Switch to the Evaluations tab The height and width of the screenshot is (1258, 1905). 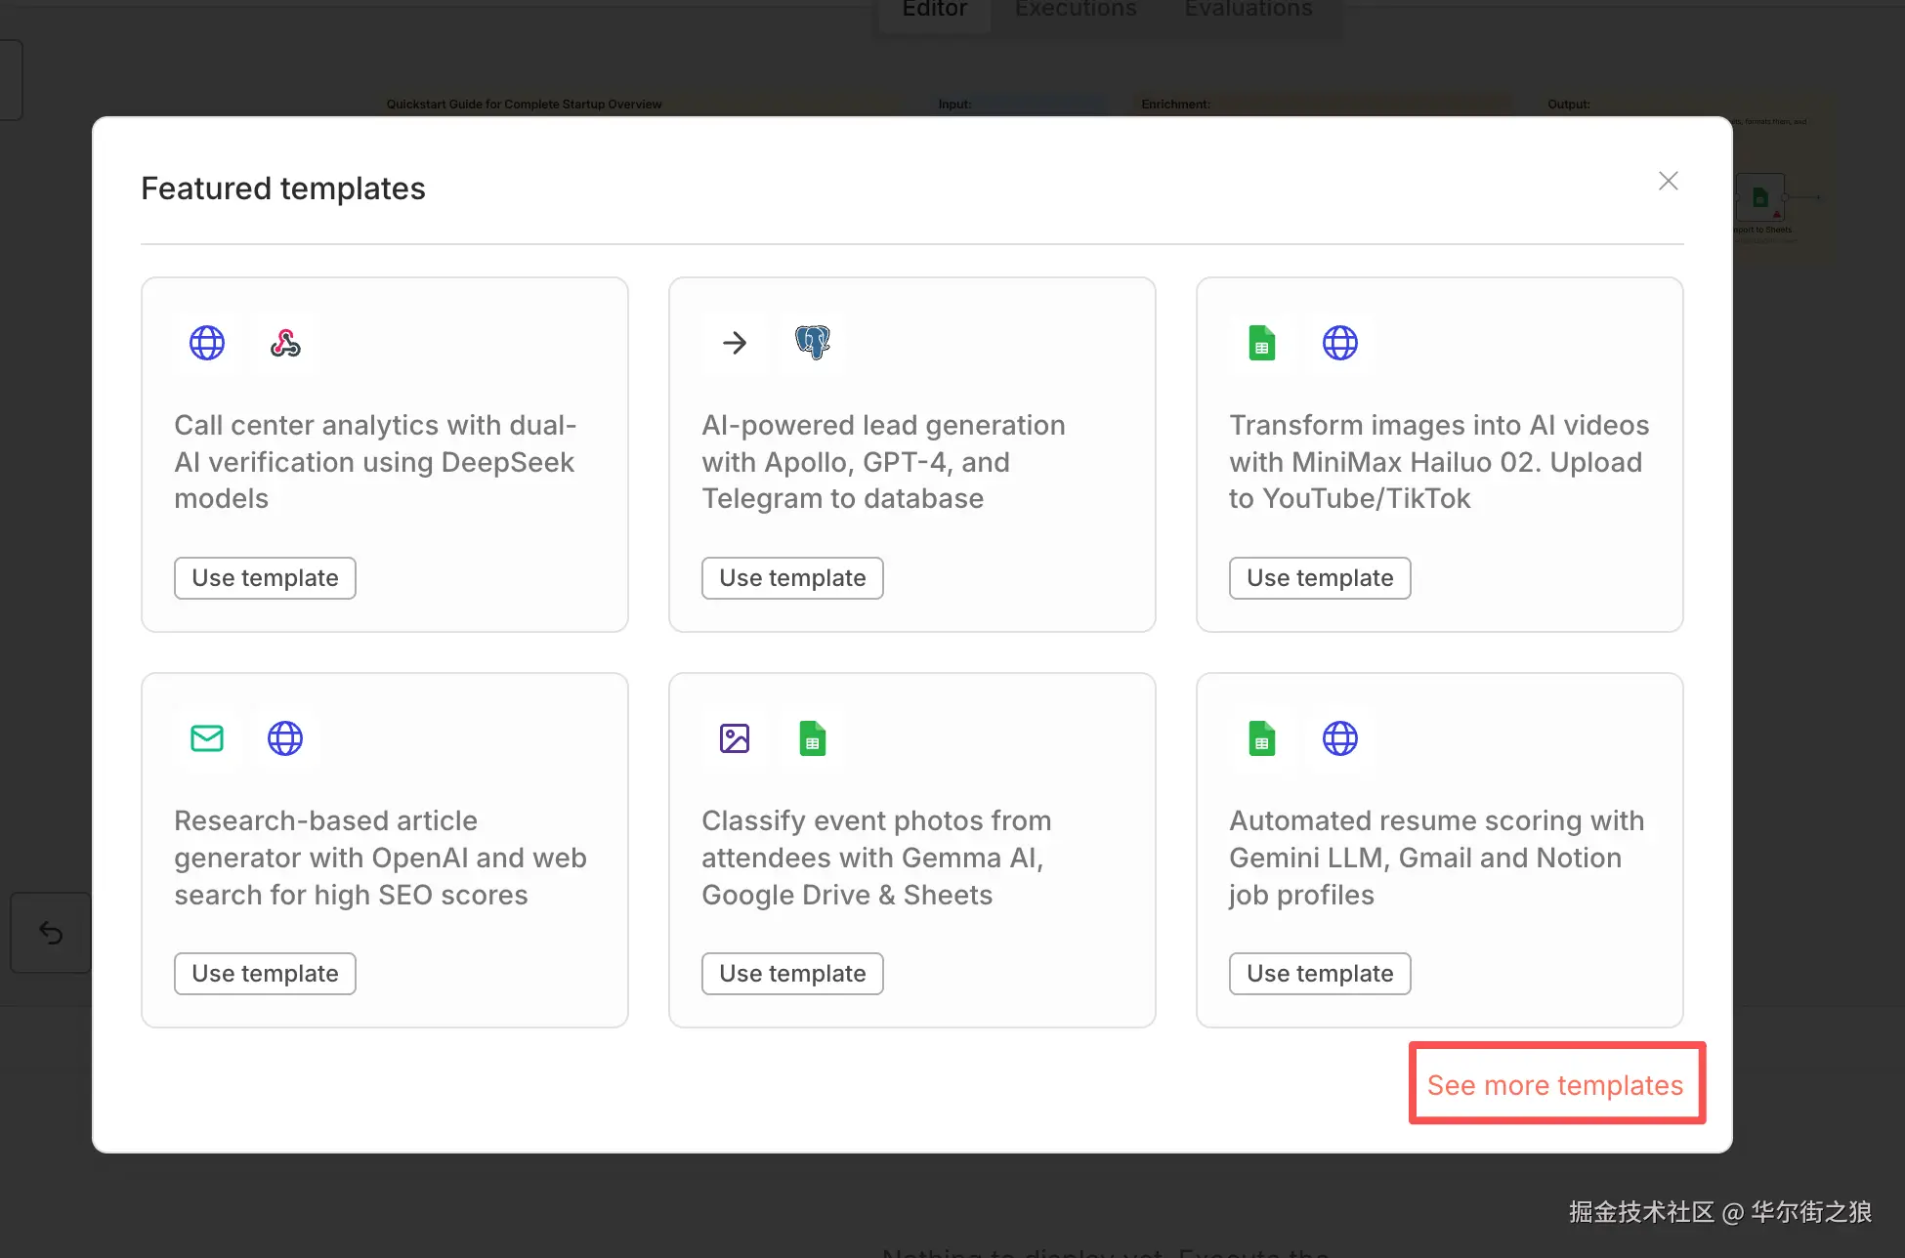pyautogui.click(x=1249, y=10)
